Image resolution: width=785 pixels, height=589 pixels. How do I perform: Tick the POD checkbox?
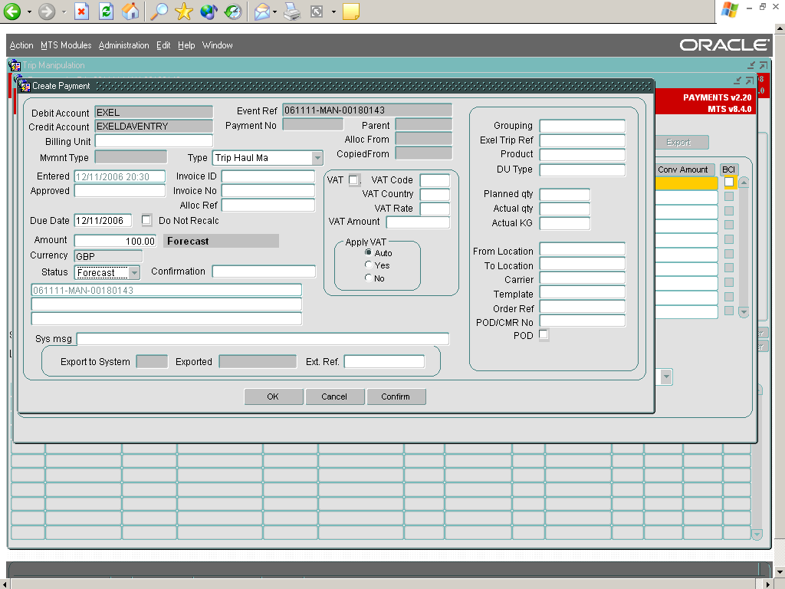tap(544, 334)
